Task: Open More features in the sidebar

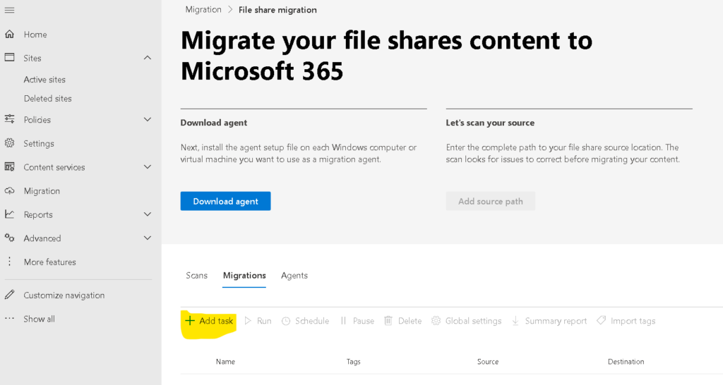Action: 50,262
